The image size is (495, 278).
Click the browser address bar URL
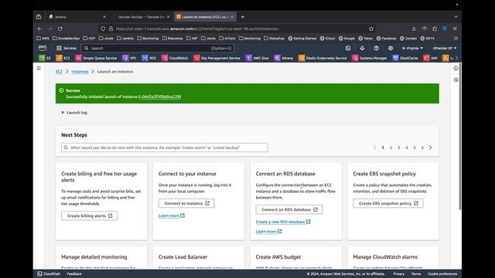coord(197,29)
